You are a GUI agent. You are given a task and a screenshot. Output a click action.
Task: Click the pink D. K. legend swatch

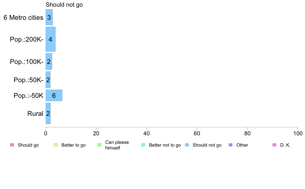pyautogui.click(x=274, y=145)
